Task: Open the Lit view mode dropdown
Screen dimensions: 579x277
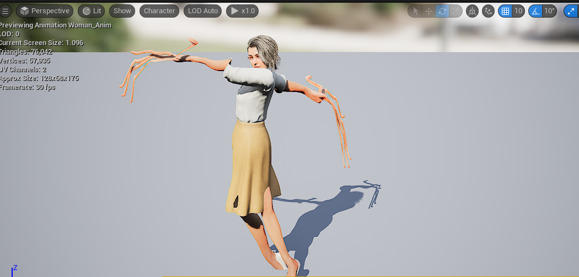Action: pyautogui.click(x=91, y=11)
